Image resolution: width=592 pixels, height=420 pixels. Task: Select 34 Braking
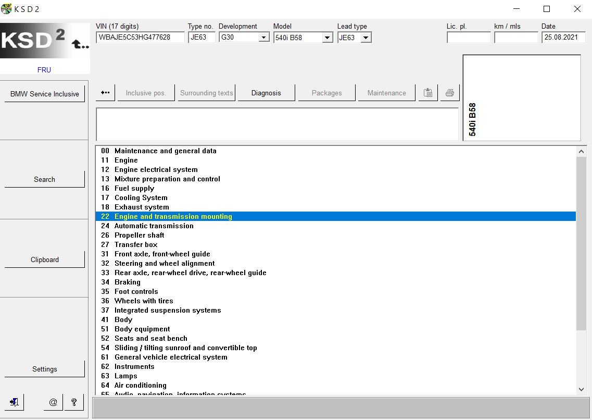336,282
